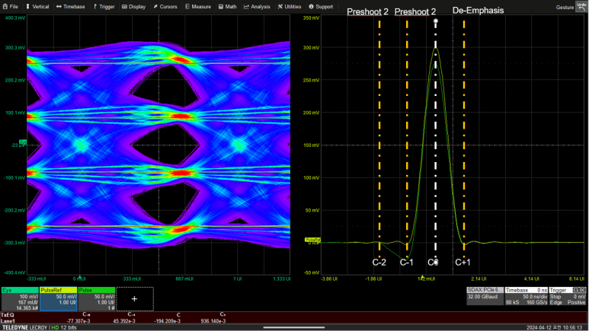The image size is (589, 331).
Task: Open the Vertical menu
Action: (37, 6)
